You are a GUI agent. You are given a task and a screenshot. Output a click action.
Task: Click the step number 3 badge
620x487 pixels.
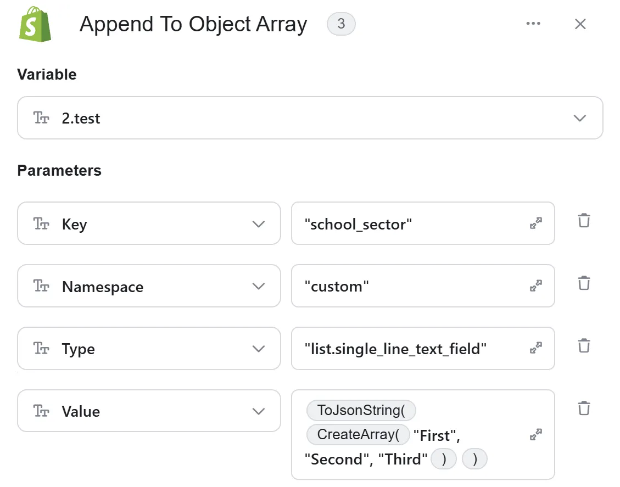tap(341, 24)
